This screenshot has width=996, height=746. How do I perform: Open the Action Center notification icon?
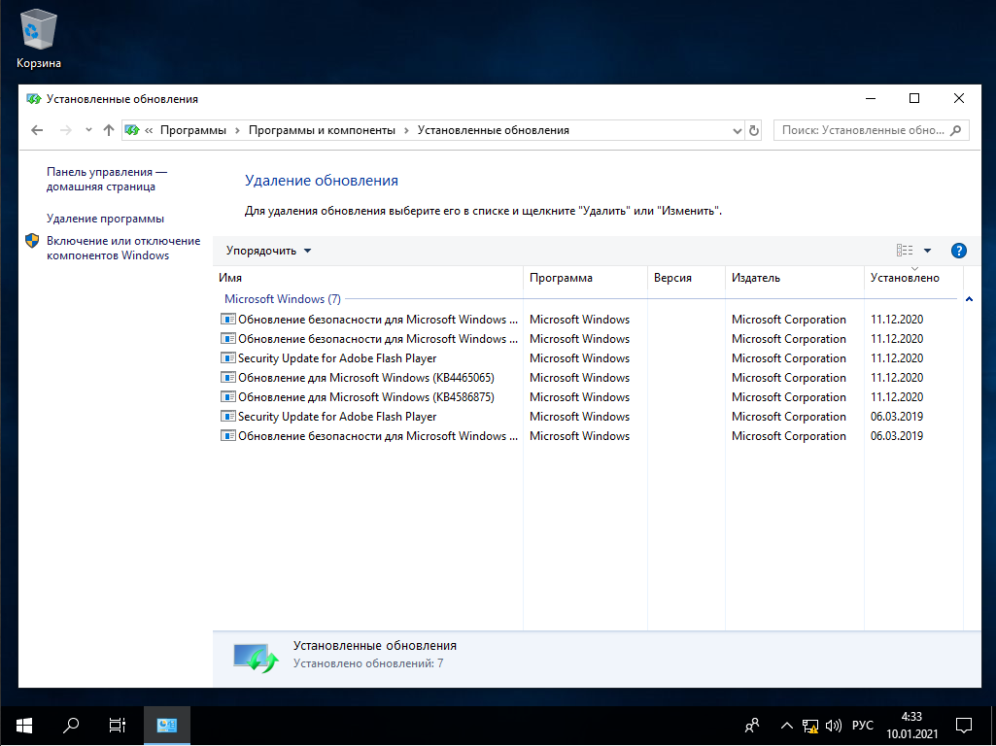964,725
